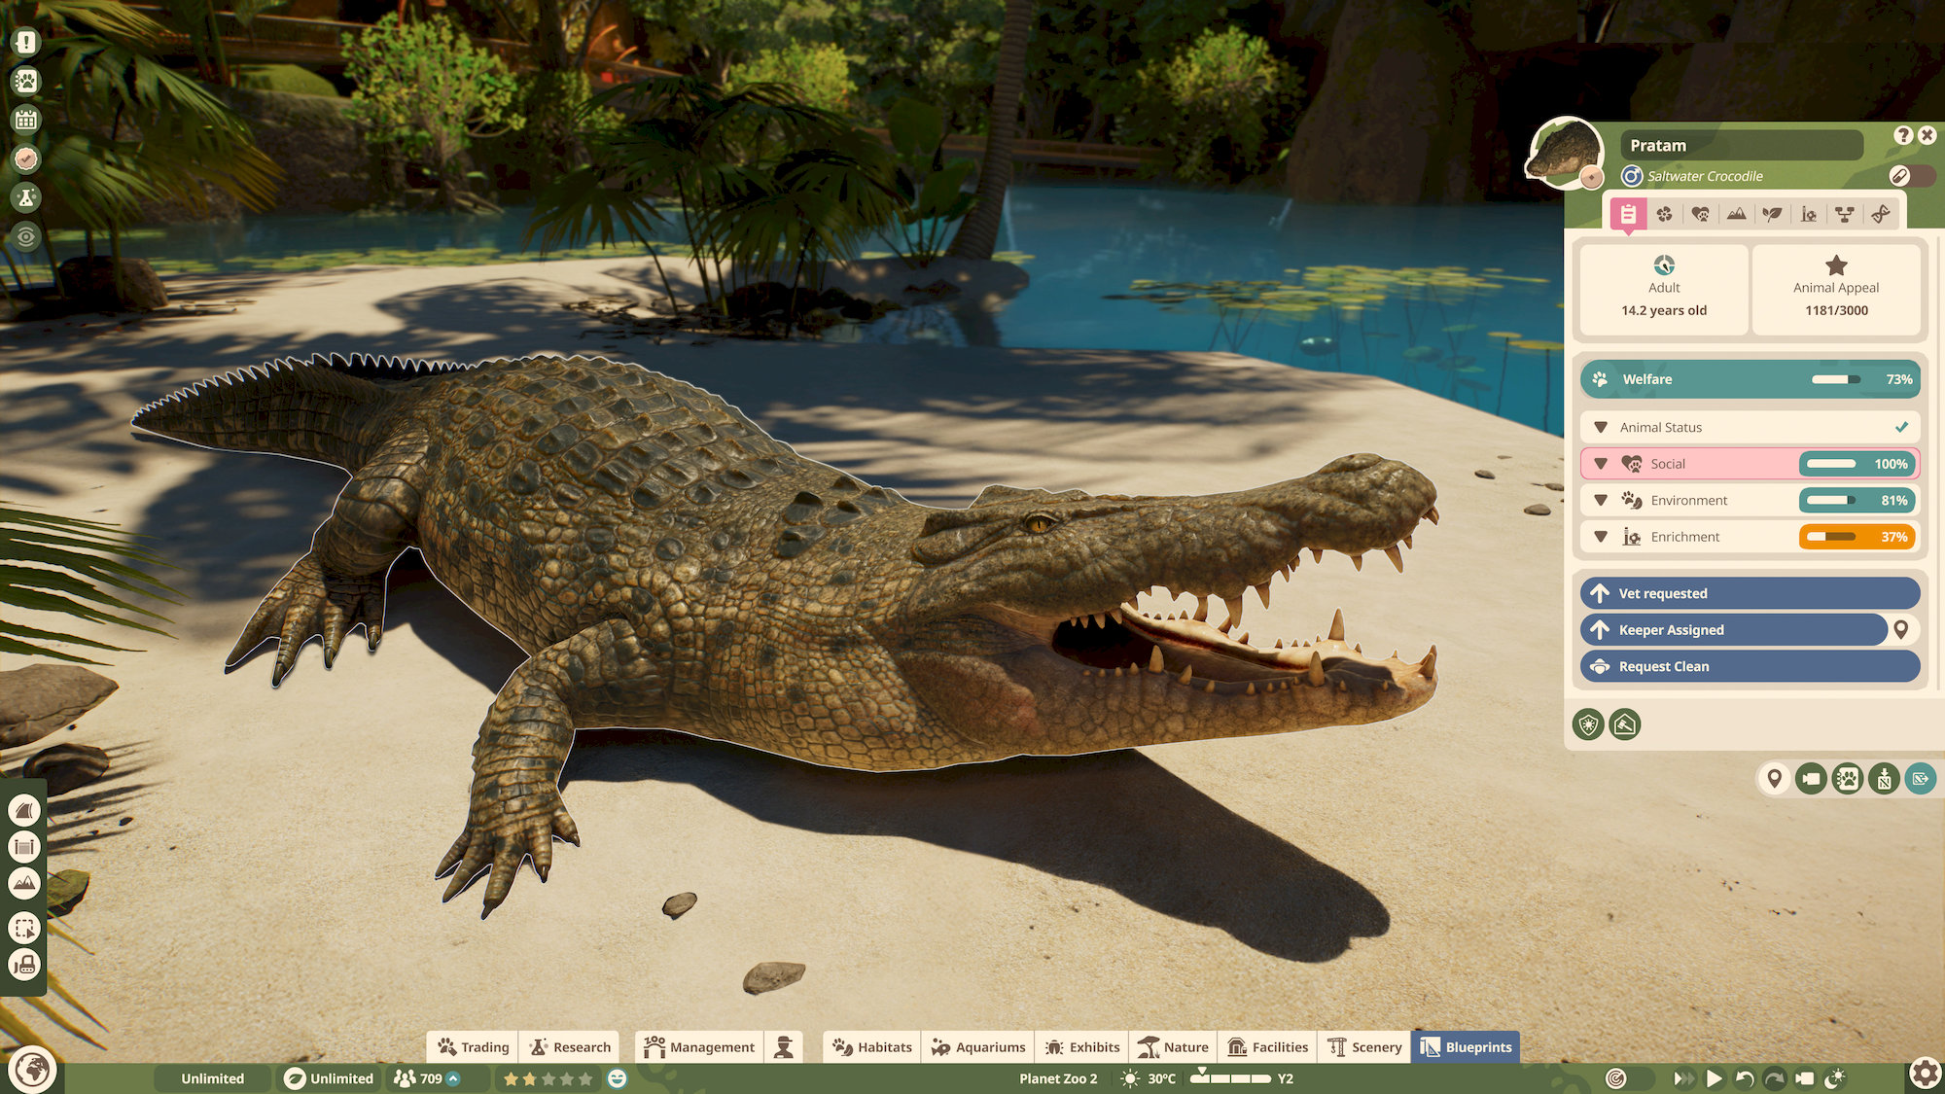The height and width of the screenshot is (1094, 1945).
Task: Open the alerts notification icon
Action: point(26,42)
